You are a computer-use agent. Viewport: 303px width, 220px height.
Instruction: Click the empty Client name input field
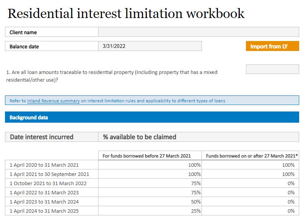tap(198, 32)
